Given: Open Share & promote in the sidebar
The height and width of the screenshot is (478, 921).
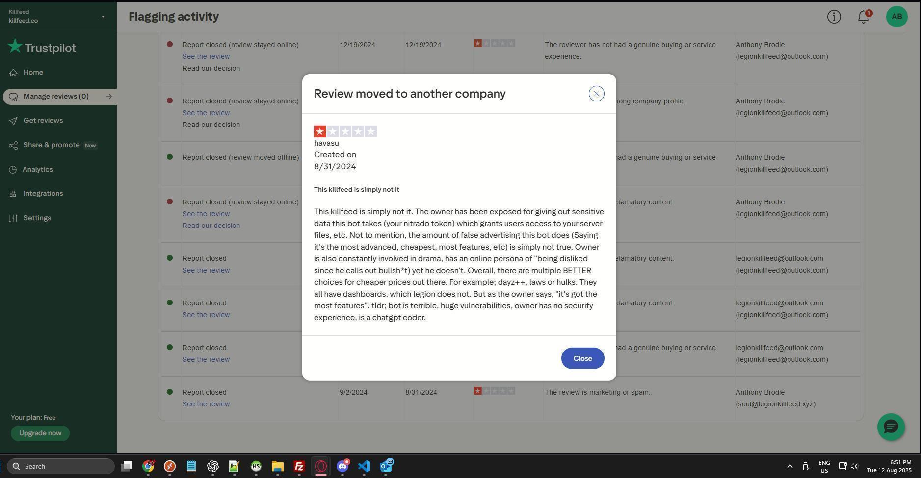Looking at the screenshot, I should coord(52,145).
